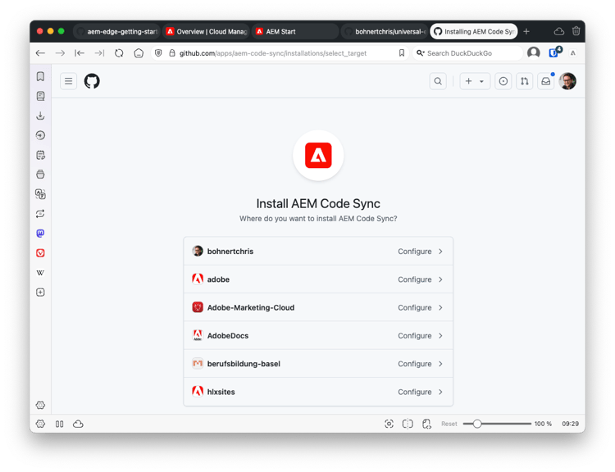The image size is (615, 472).
Task: Go back to previous page
Action: [40, 53]
